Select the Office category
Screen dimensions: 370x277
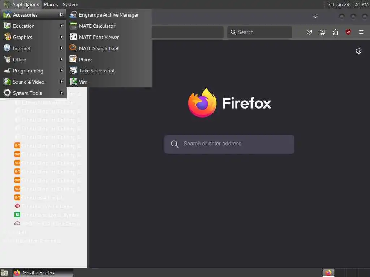tap(33, 60)
